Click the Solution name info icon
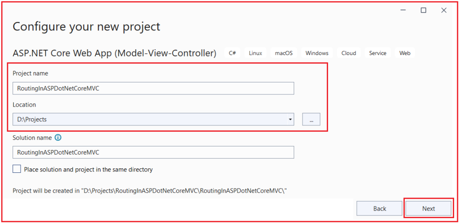The image size is (459, 223). point(58,137)
